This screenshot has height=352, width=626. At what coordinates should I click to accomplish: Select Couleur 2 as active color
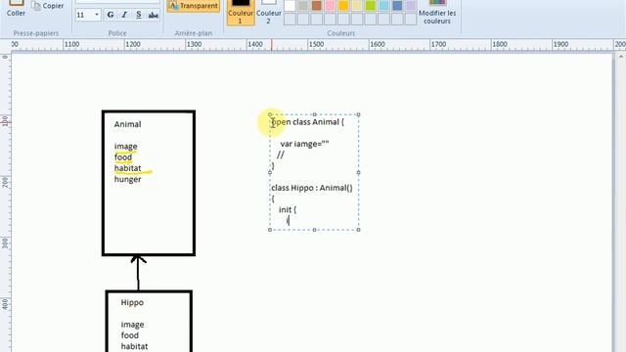click(269, 13)
